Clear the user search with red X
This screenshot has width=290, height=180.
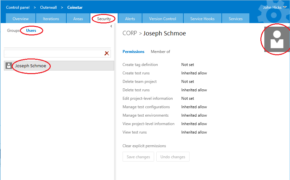[x=107, y=53]
